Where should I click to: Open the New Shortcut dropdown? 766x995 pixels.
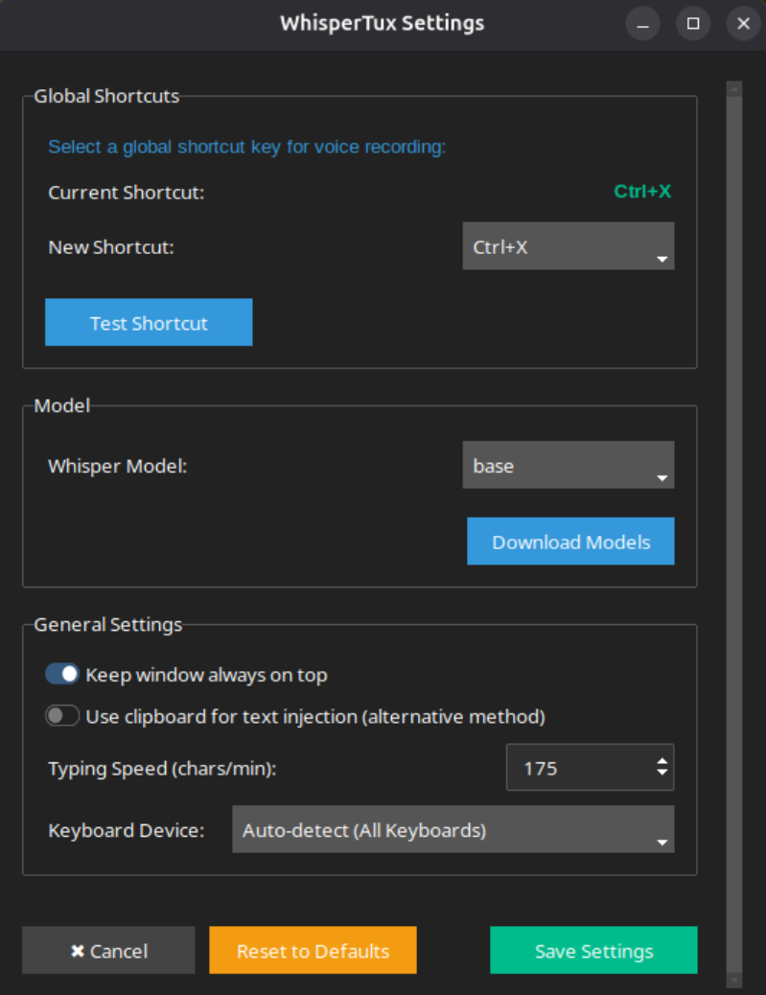click(568, 246)
